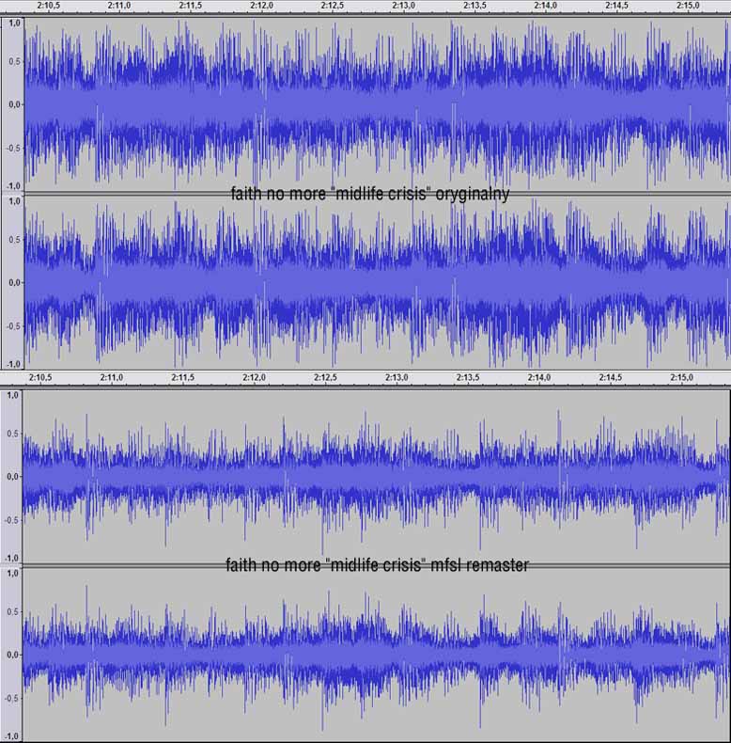Click the 0,5 scale label of remaster's first channel
731x743 pixels.
pos(13,434)
